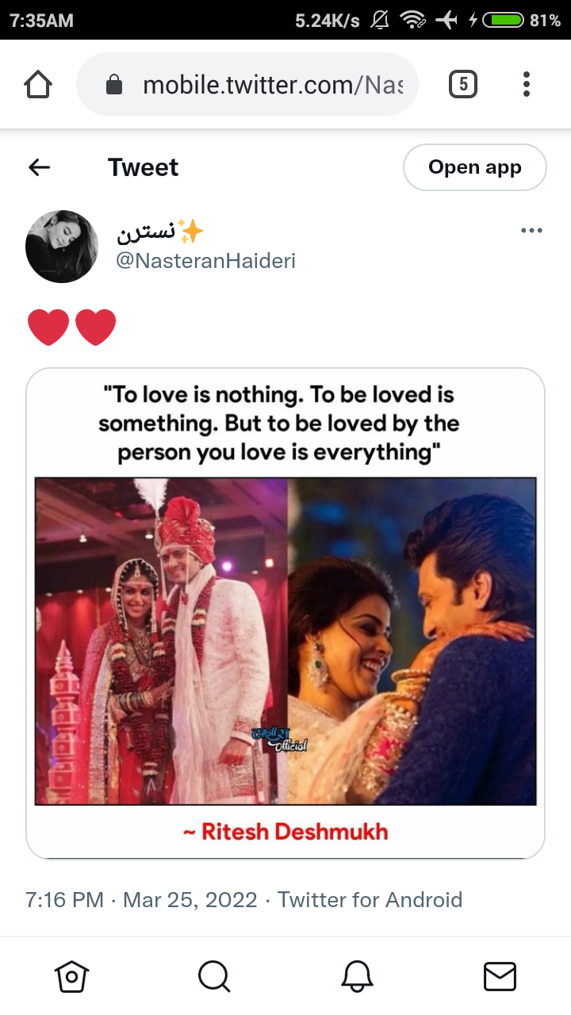Tap the Wi-Fi status bar icon
Screen dimensions: 571x1015
(x=412, y=20)
